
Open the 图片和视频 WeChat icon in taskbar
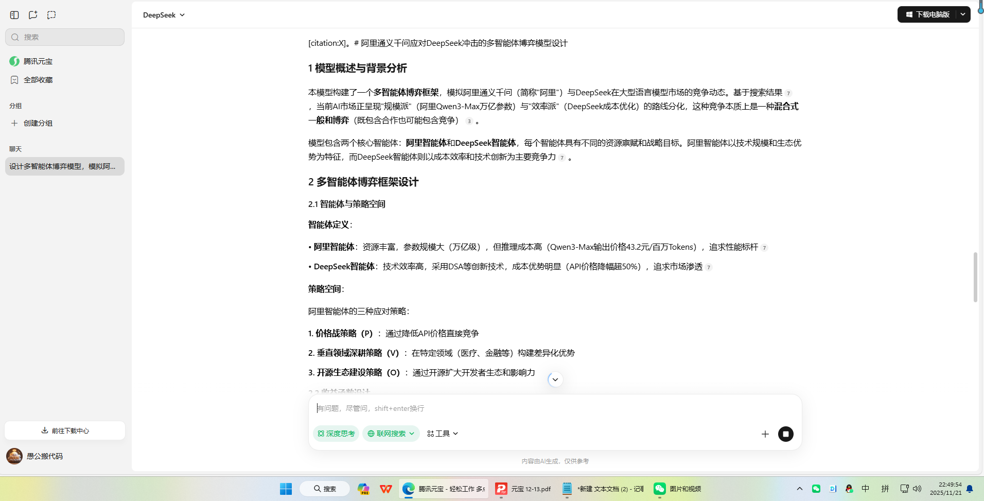pyautogui.click(x=659, y=489)
